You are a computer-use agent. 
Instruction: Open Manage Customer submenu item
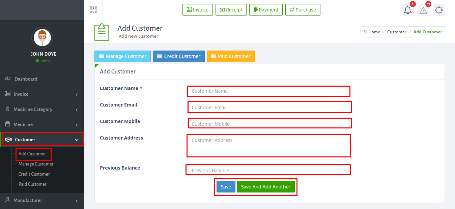pyautogui.click(x=36, y=164)
